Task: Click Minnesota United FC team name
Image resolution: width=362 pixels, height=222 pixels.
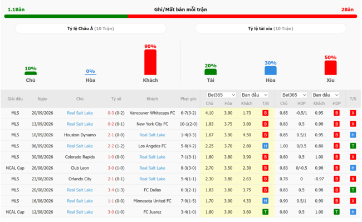Action: pyautogui.click(x=153, y=201)
